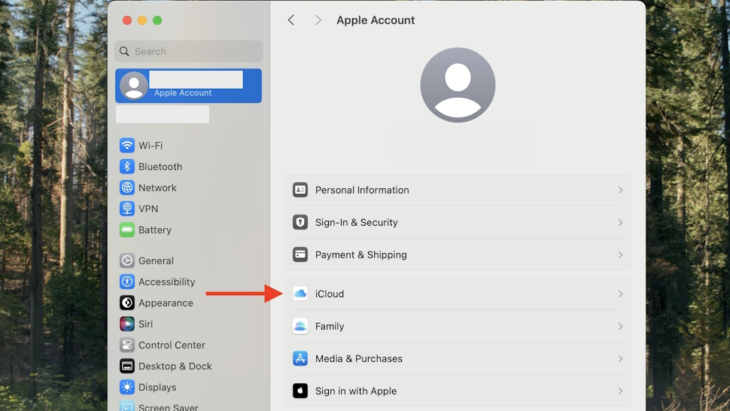
Task: Click the Appearance icon
Action: (126, 303)
